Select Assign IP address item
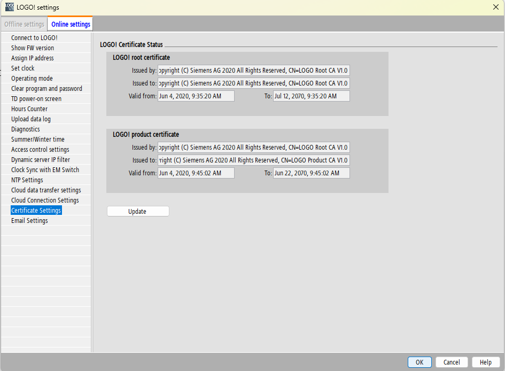 click(32, 58)
